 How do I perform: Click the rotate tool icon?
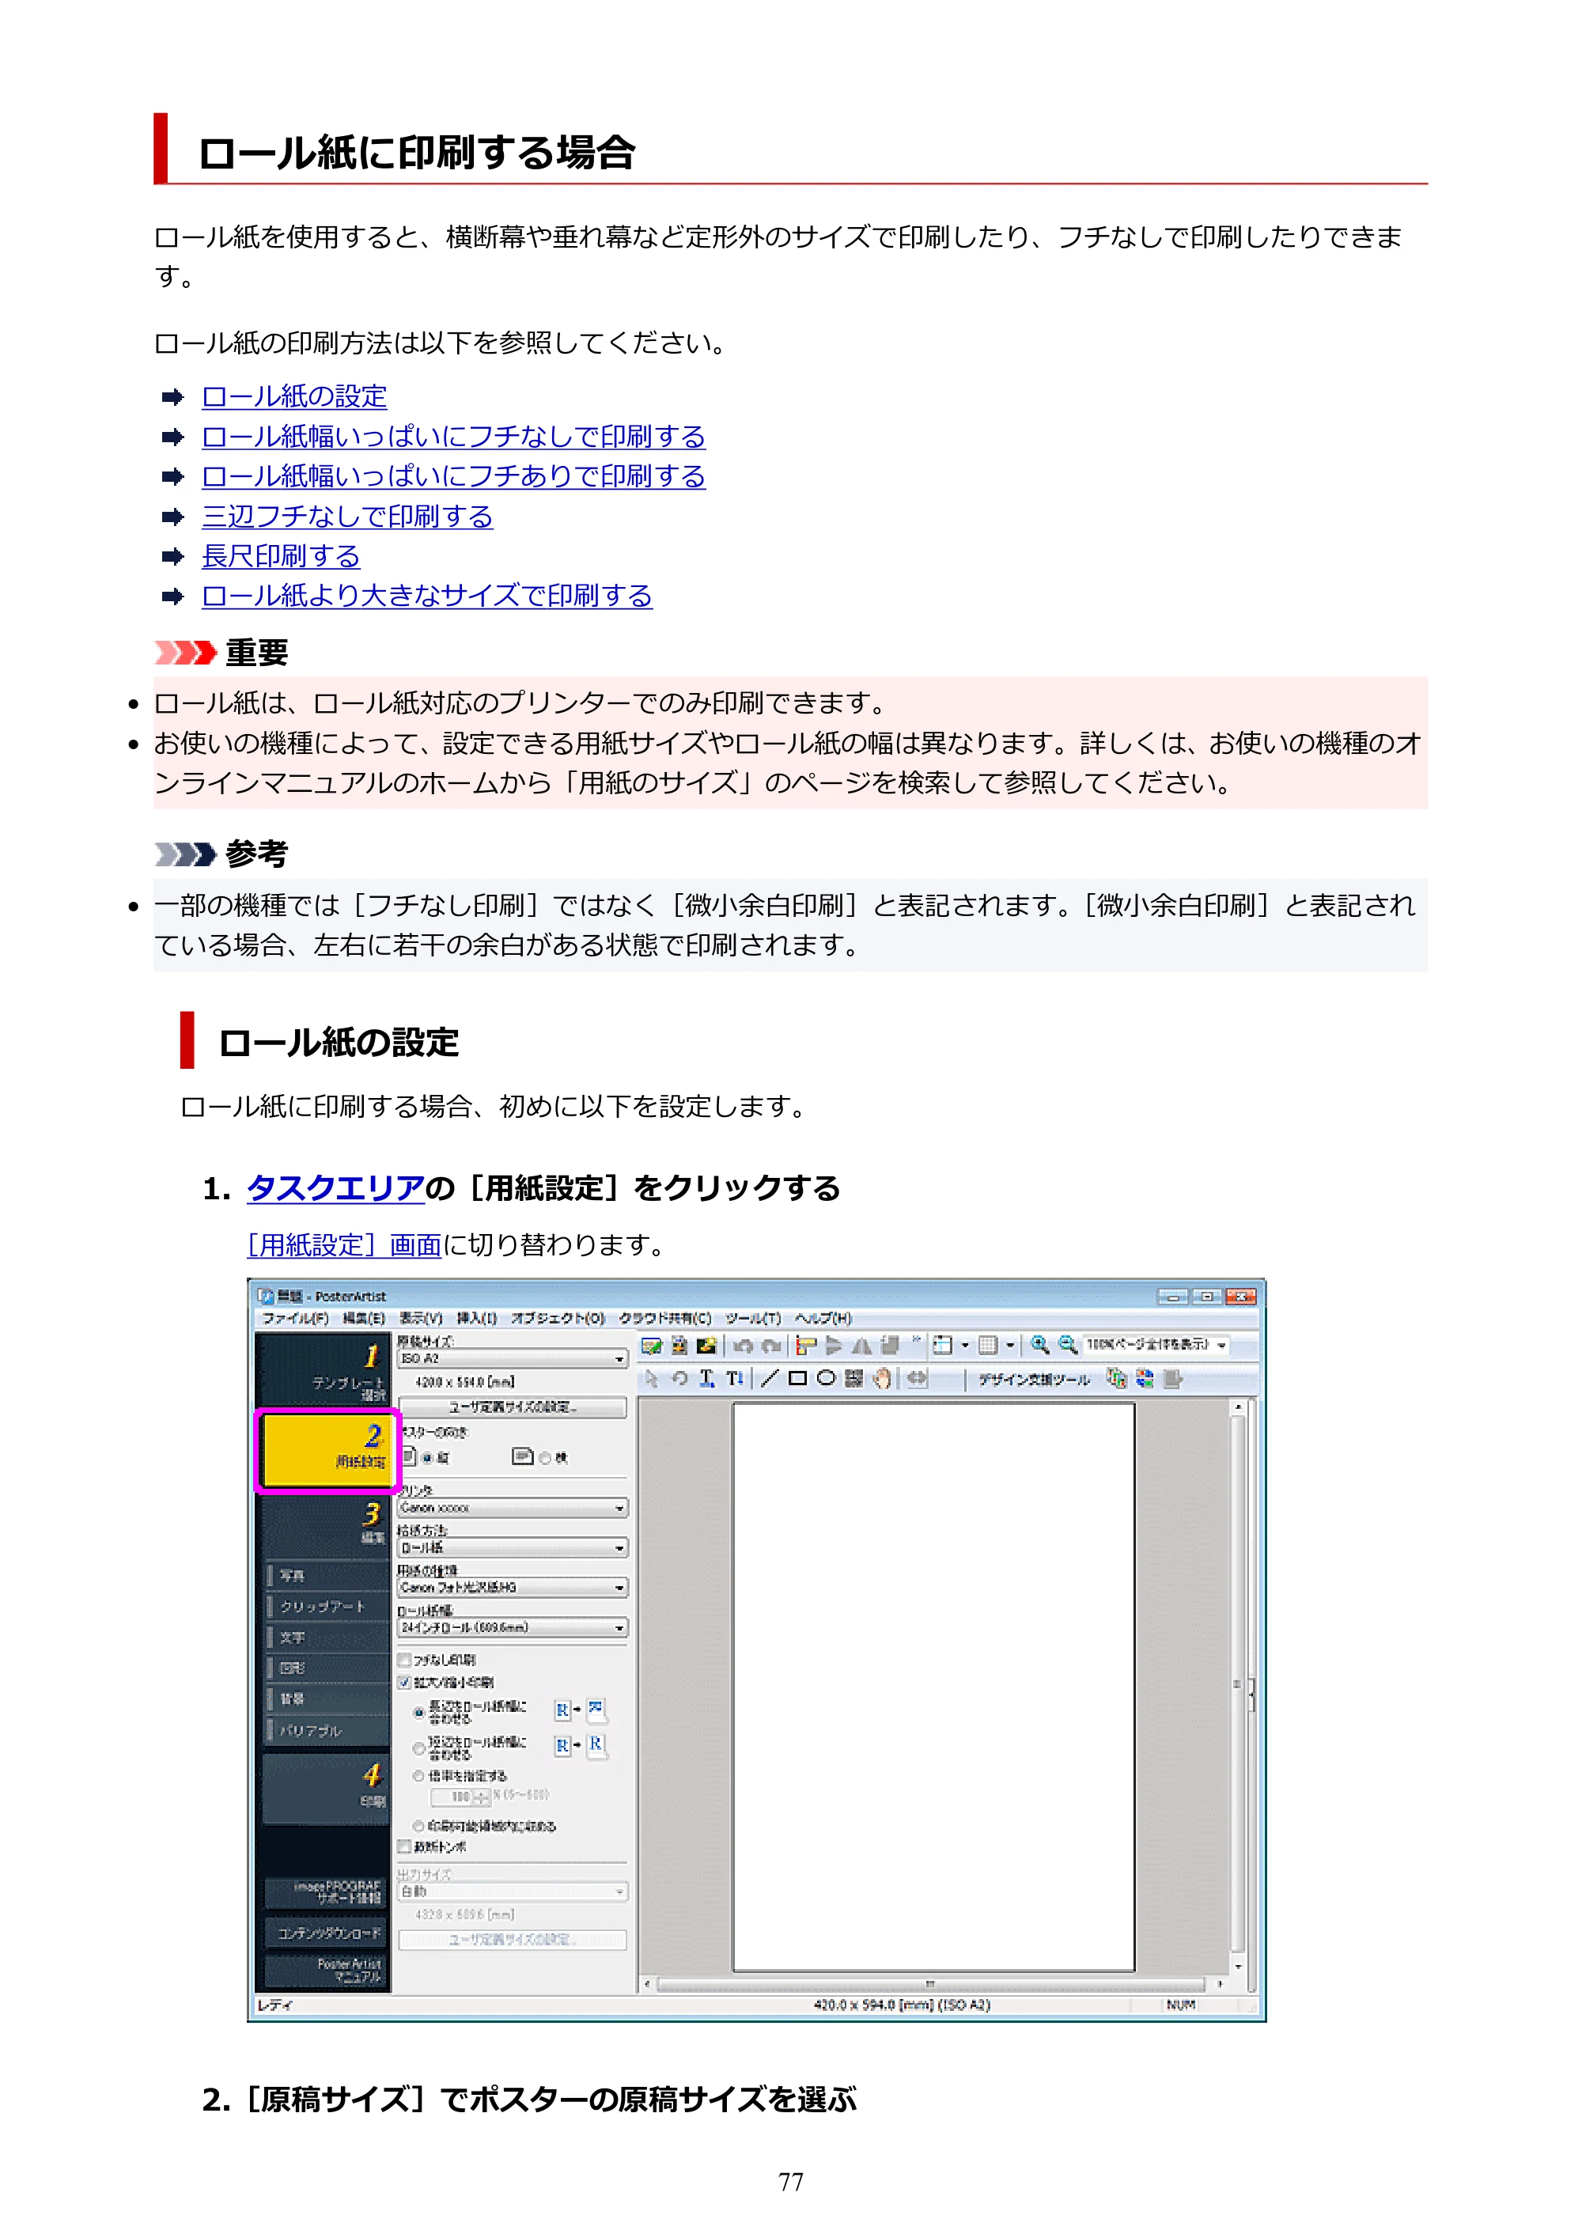(679, 1377)
